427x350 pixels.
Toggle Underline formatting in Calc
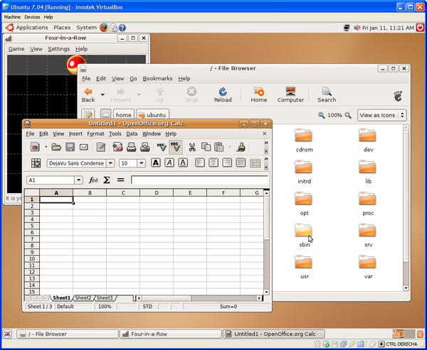[x=183, y=163]
